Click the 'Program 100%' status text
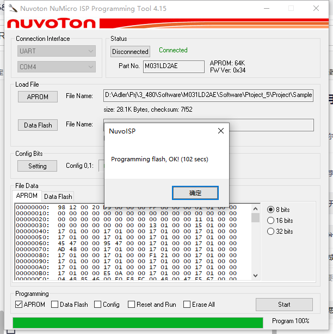 coord(291,321)
